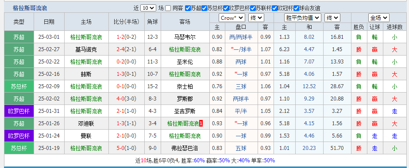Click the 1-2(0-2) score on 25-03-01
409x168 pixels.
coord(127,37)
